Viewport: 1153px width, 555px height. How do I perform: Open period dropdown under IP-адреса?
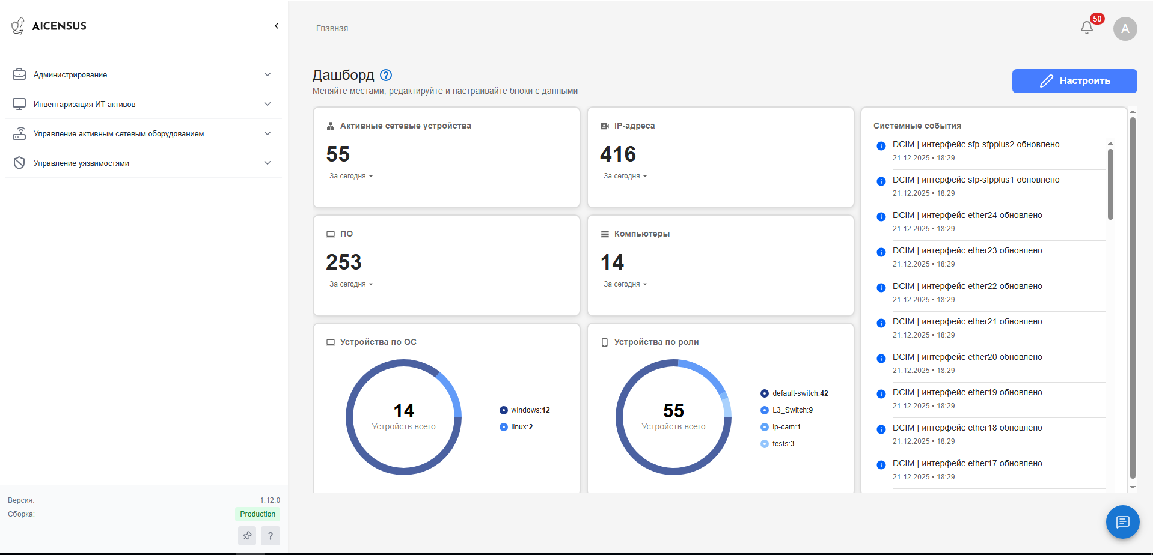(625, 176)
